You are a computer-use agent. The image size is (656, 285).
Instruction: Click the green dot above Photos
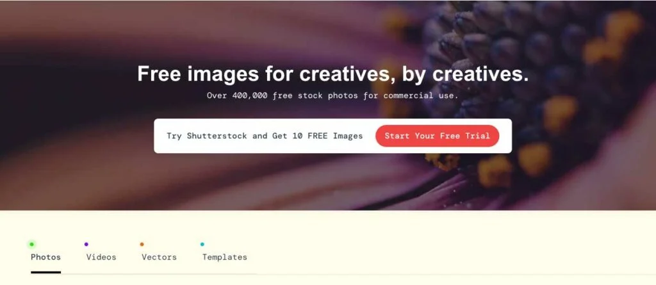[32, 244]
